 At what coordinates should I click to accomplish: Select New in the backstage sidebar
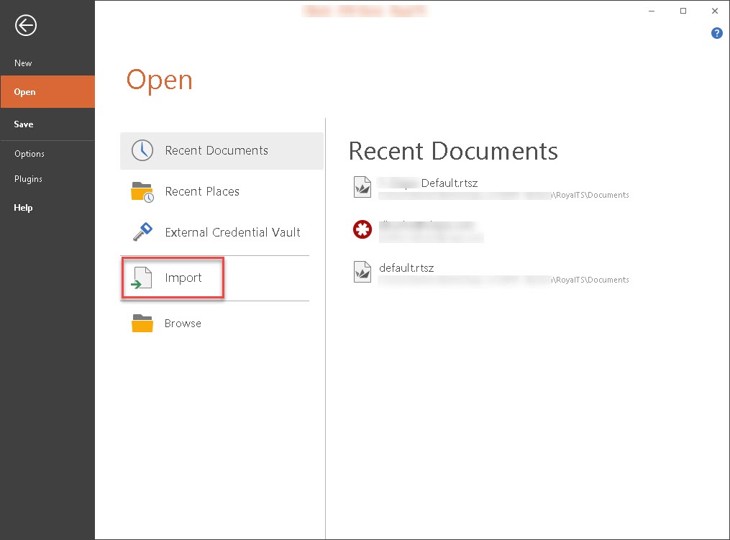pos(23,63)
